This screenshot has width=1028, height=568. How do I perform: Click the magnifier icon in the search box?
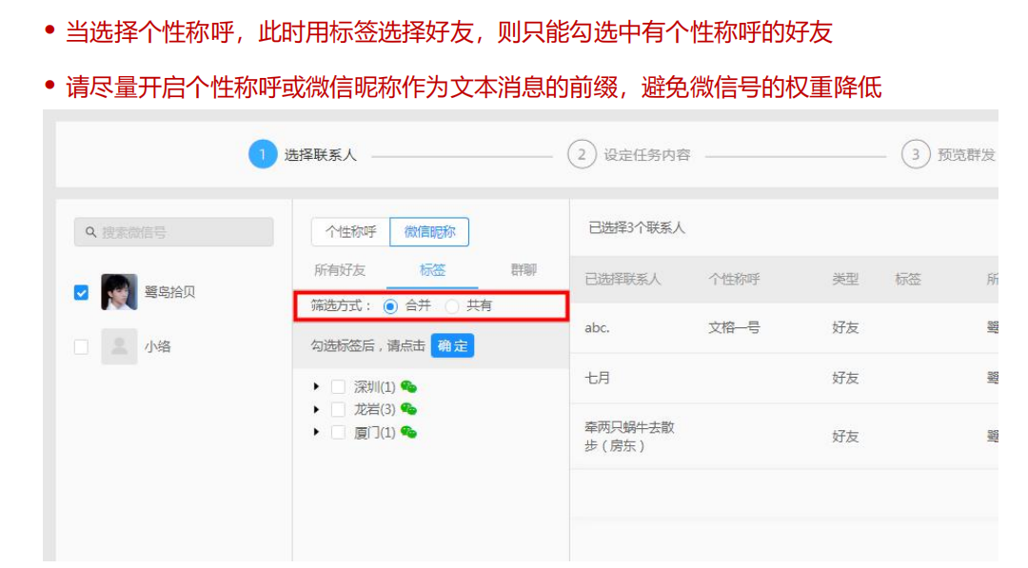[x=91, y=231]
